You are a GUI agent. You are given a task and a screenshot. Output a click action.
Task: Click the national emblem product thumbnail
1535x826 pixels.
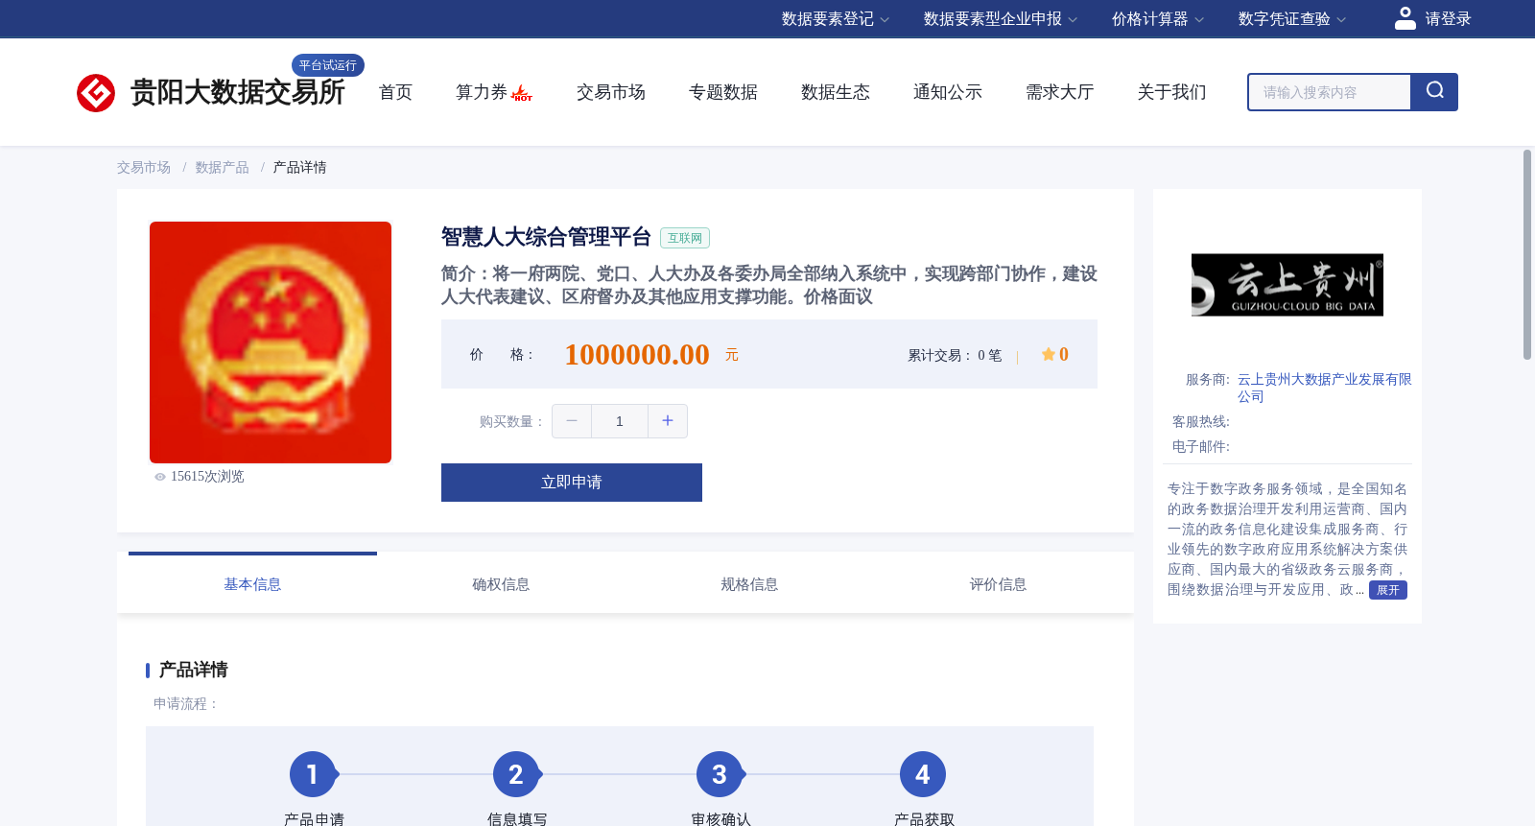tap(271, 342)
